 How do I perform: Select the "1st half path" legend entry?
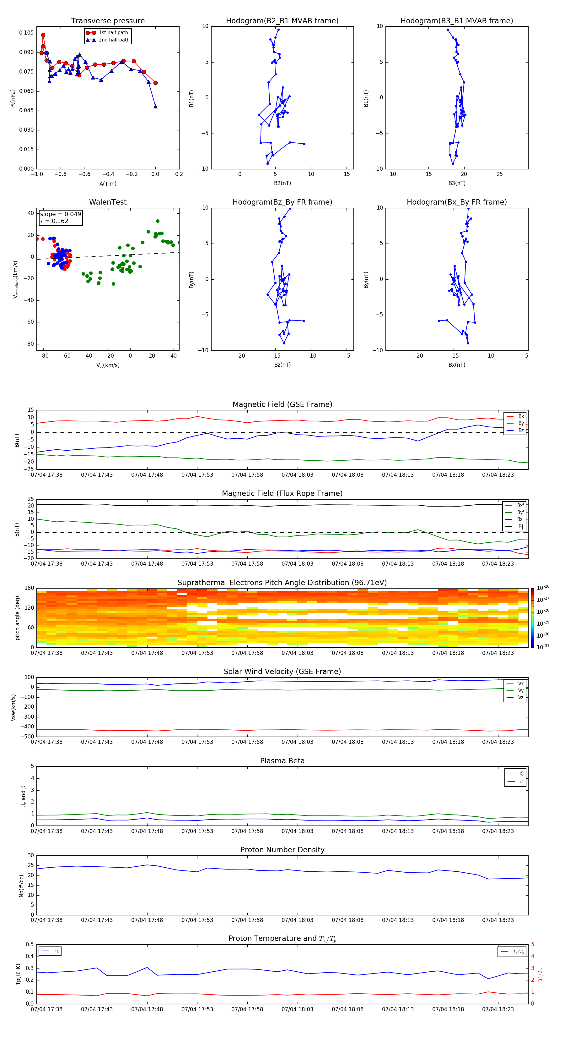[x=108, y=33]
